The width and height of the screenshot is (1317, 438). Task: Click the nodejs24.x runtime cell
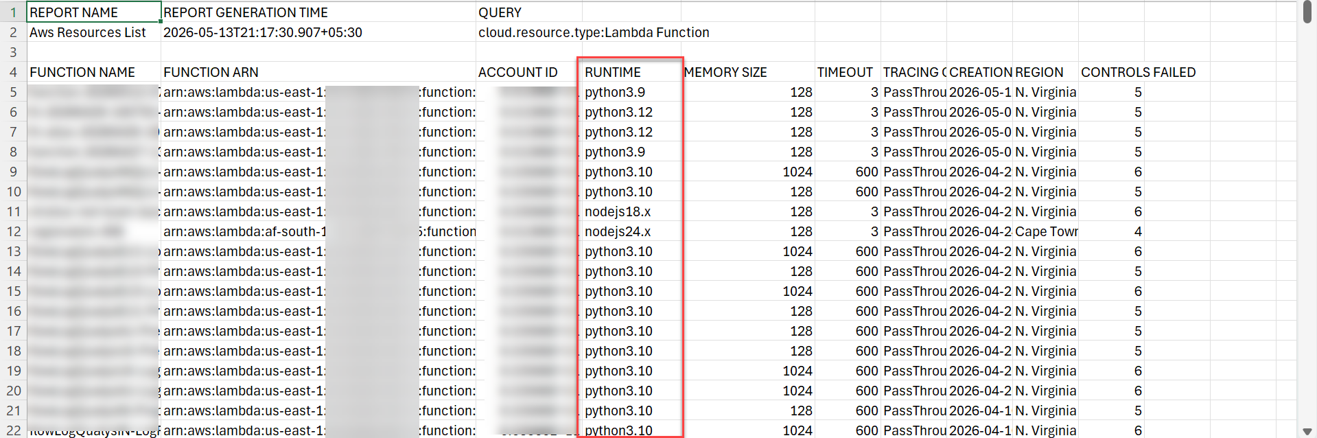click(x=631, y=231)
